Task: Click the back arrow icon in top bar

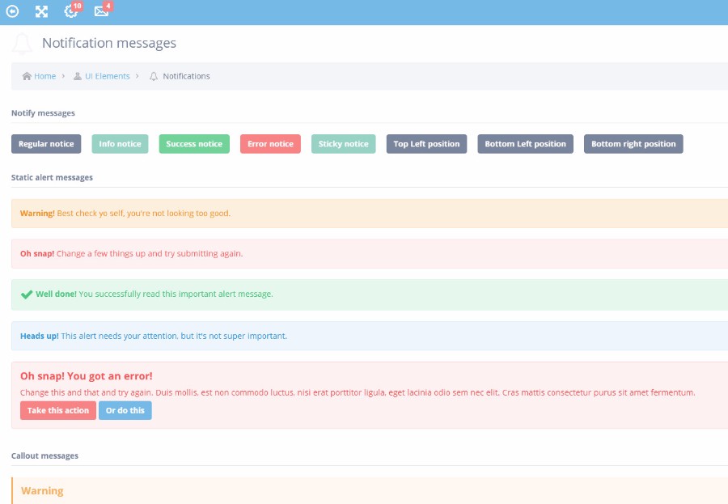Action: coord(12,11)
